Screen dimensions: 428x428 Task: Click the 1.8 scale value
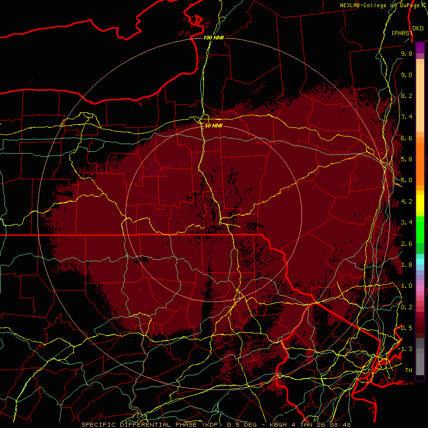(407, 265)
